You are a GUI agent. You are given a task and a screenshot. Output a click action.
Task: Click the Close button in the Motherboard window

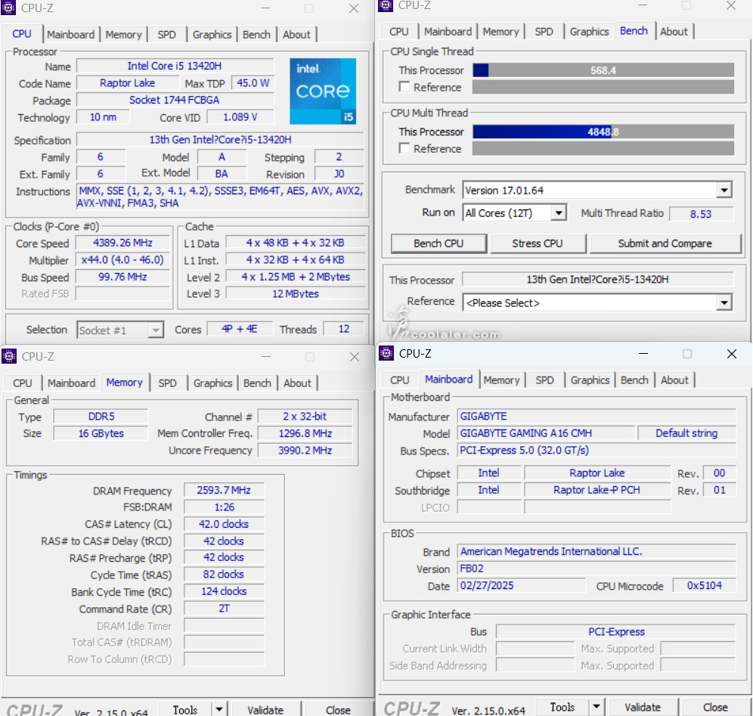point(715,707)
